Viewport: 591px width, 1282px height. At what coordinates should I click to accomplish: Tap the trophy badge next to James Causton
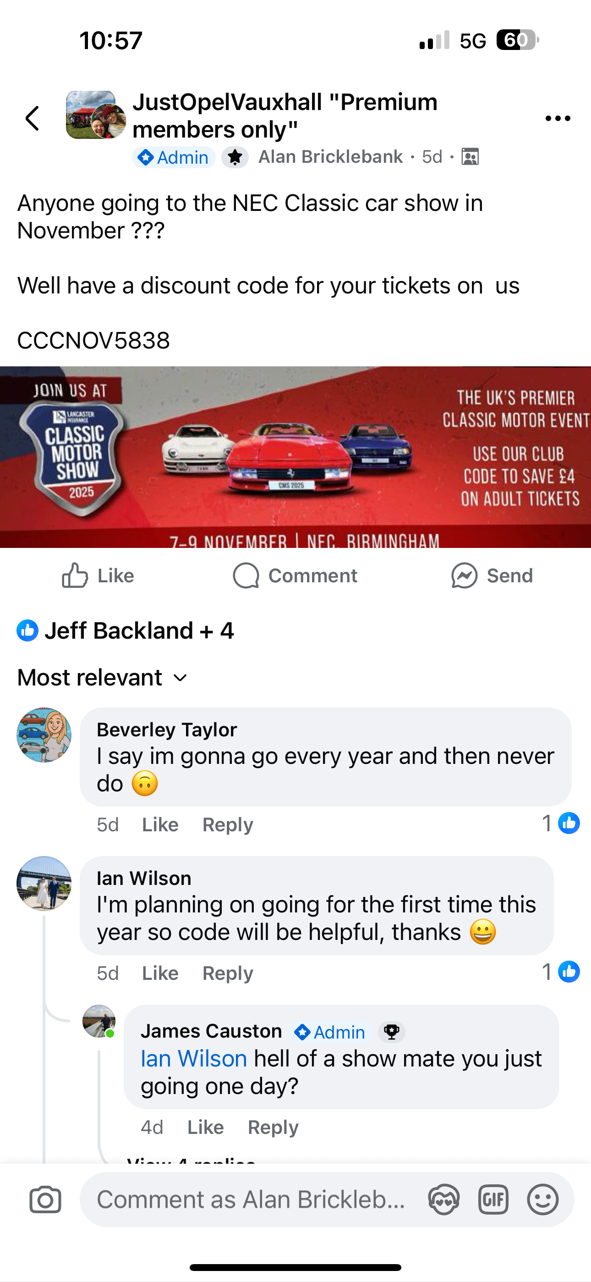(392, 1032)
